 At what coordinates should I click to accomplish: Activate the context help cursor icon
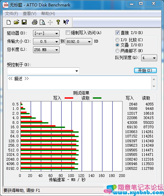pos(66,22)
